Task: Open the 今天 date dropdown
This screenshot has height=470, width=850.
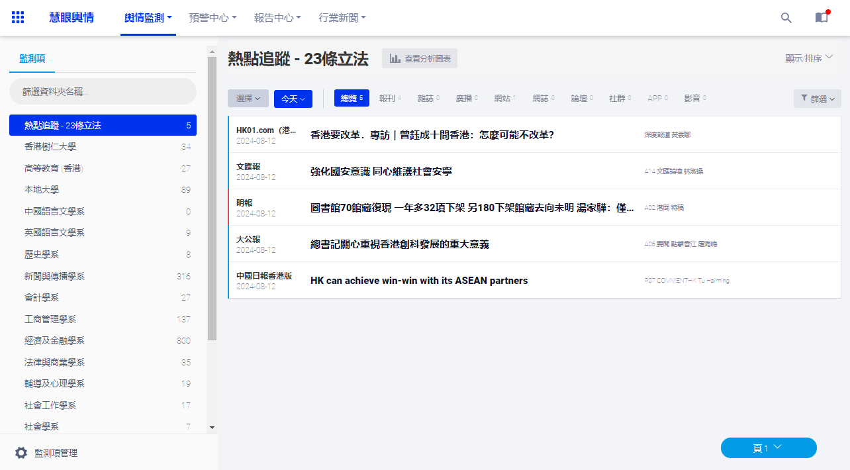Action: coord(293,99)
